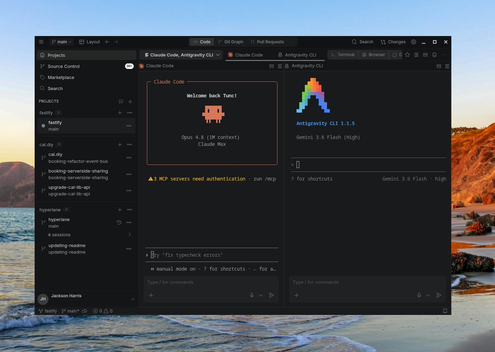Open options for the updating-readme row
The height and width of the screenshot is (352, 495).
point(129,249)
